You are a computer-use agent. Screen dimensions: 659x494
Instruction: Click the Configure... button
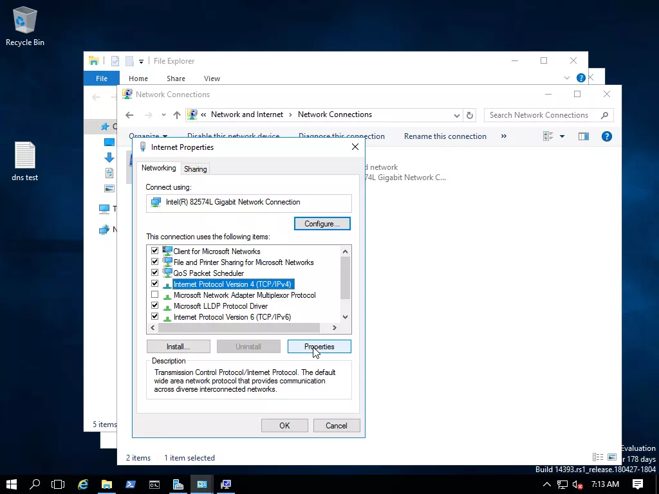point(322,223)
